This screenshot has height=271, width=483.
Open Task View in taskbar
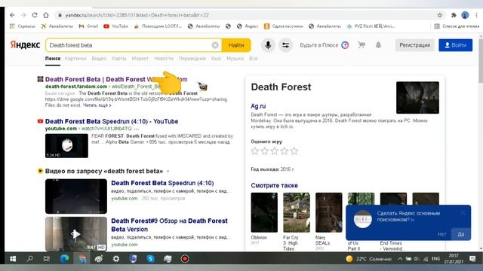click(x=47, y=259)
